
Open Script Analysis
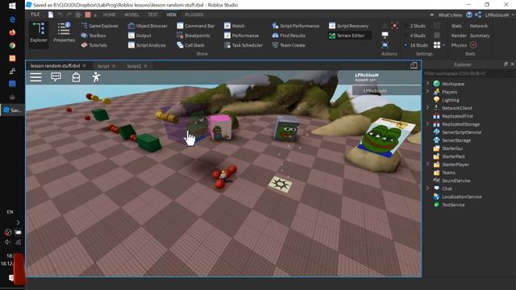pyautogui.click(x=147, y=45)
